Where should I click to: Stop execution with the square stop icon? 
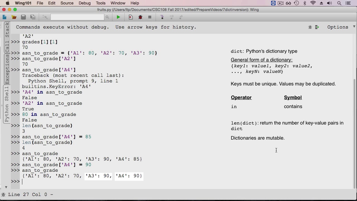[150, 17]
